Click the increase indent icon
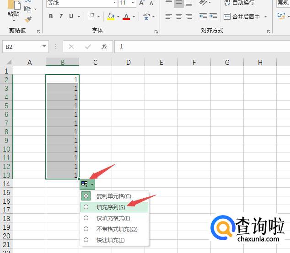Screen dimensions: 290x253 pos(214,17)
